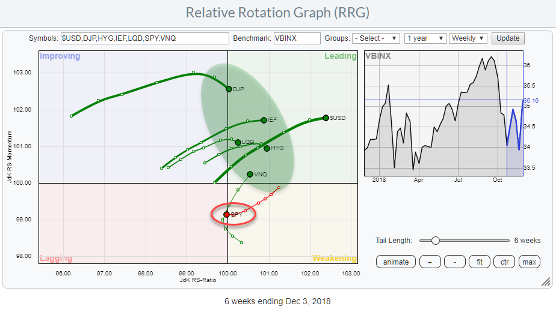Click the $USD data point marker

tap(326, 118)
